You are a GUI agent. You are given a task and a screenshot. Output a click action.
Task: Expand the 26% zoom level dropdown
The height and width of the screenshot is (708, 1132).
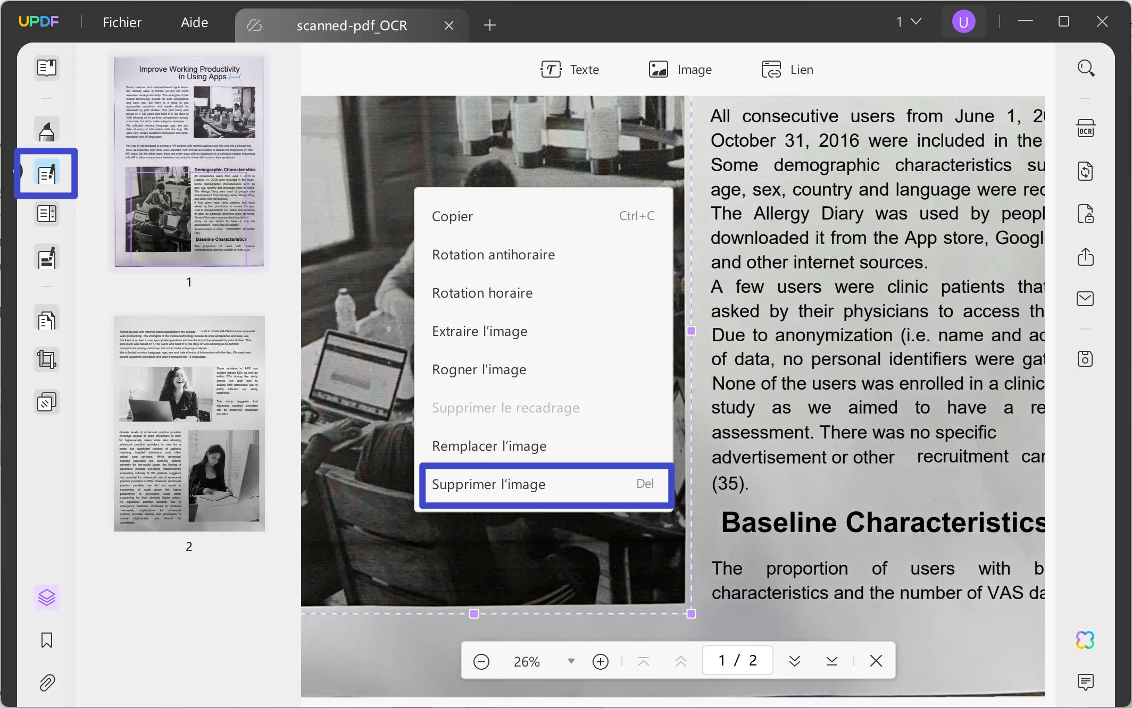pos(571,661)
